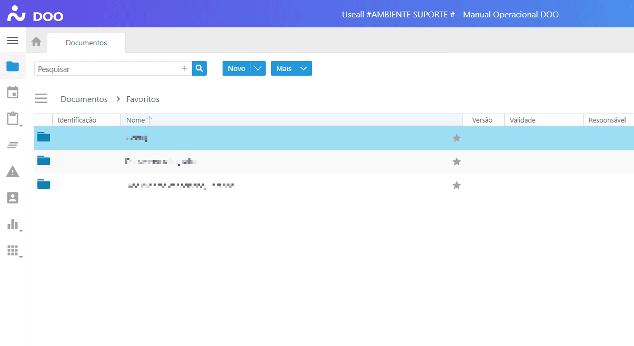634x346 pixels.
Task: Unfavorite the first folder using its star
Action: [x=457, y=138]
